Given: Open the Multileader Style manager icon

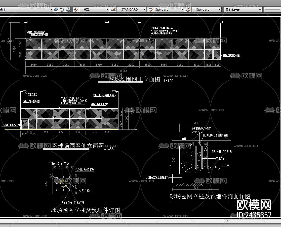Looking at the screenshot, I should (188, 10).
